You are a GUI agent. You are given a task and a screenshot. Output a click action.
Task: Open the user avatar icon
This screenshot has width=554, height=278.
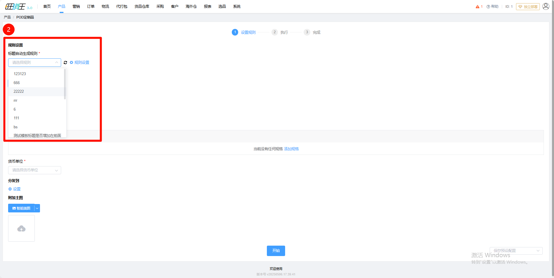tap(546, 6)
